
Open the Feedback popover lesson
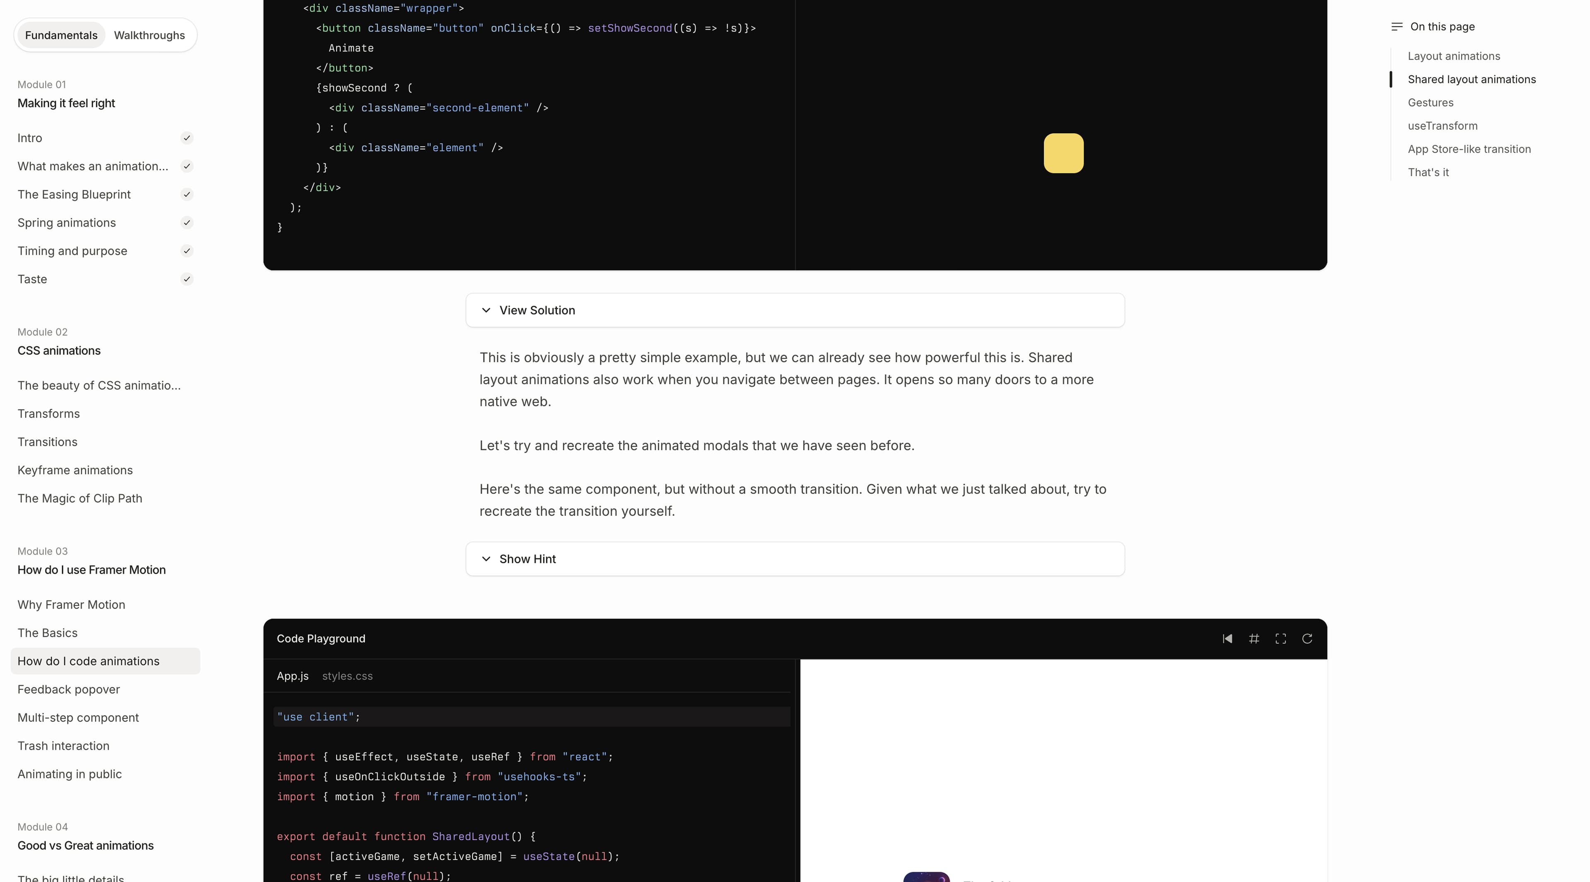point(68,690)
